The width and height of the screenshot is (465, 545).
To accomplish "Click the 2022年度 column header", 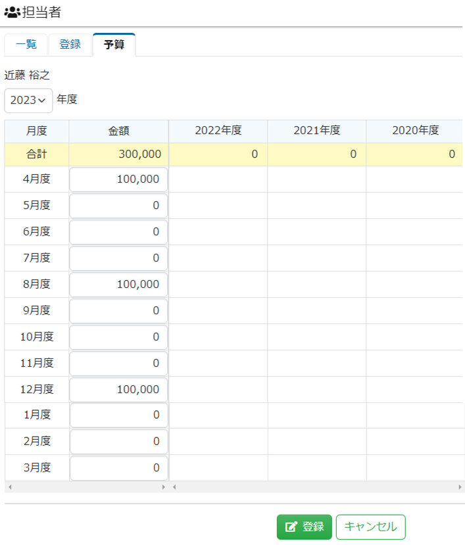I will tap(218, 131).
